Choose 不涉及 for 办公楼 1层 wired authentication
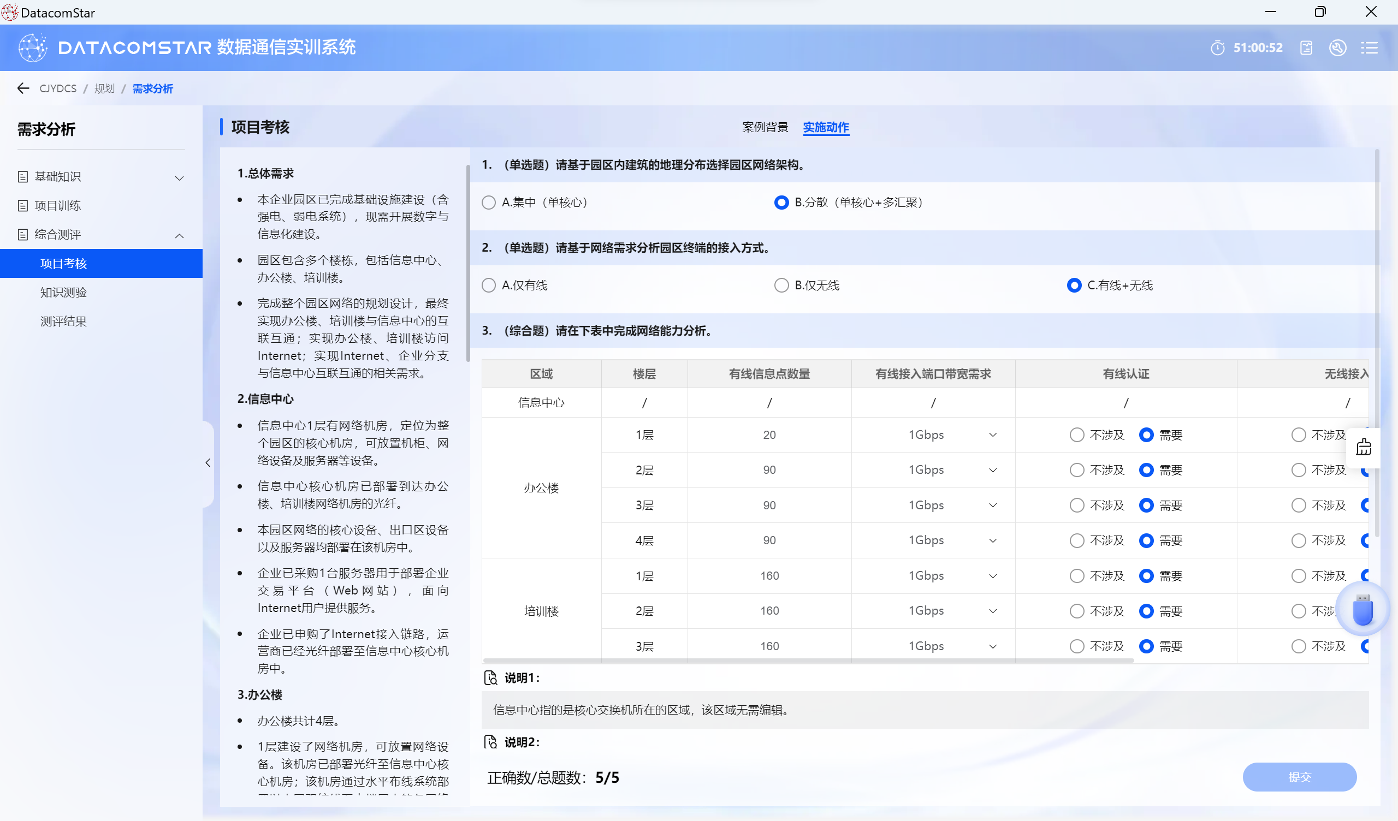Screen dimensions: 1398x821 (1076, 435)
